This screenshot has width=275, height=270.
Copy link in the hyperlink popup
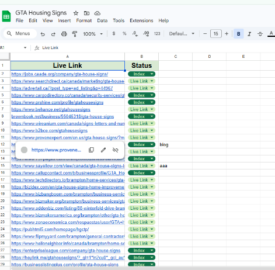[x=91, y=150]
